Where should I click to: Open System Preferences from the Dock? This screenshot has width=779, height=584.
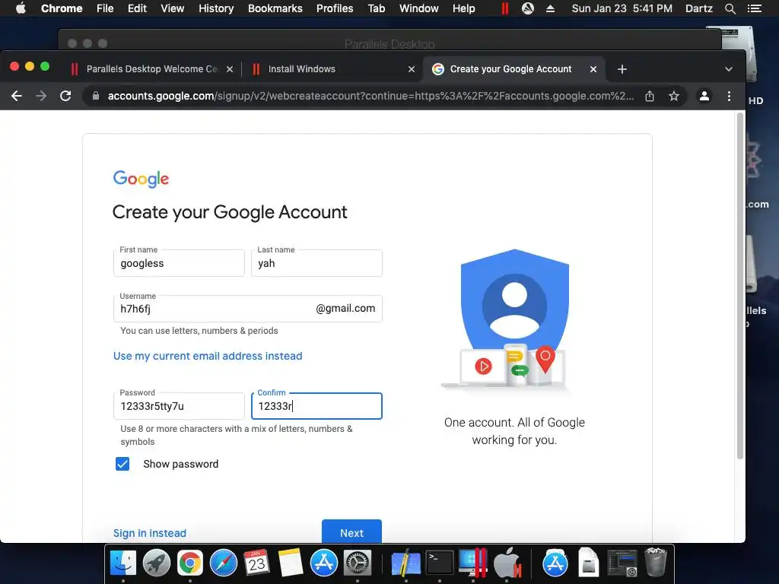coord(358,563)
